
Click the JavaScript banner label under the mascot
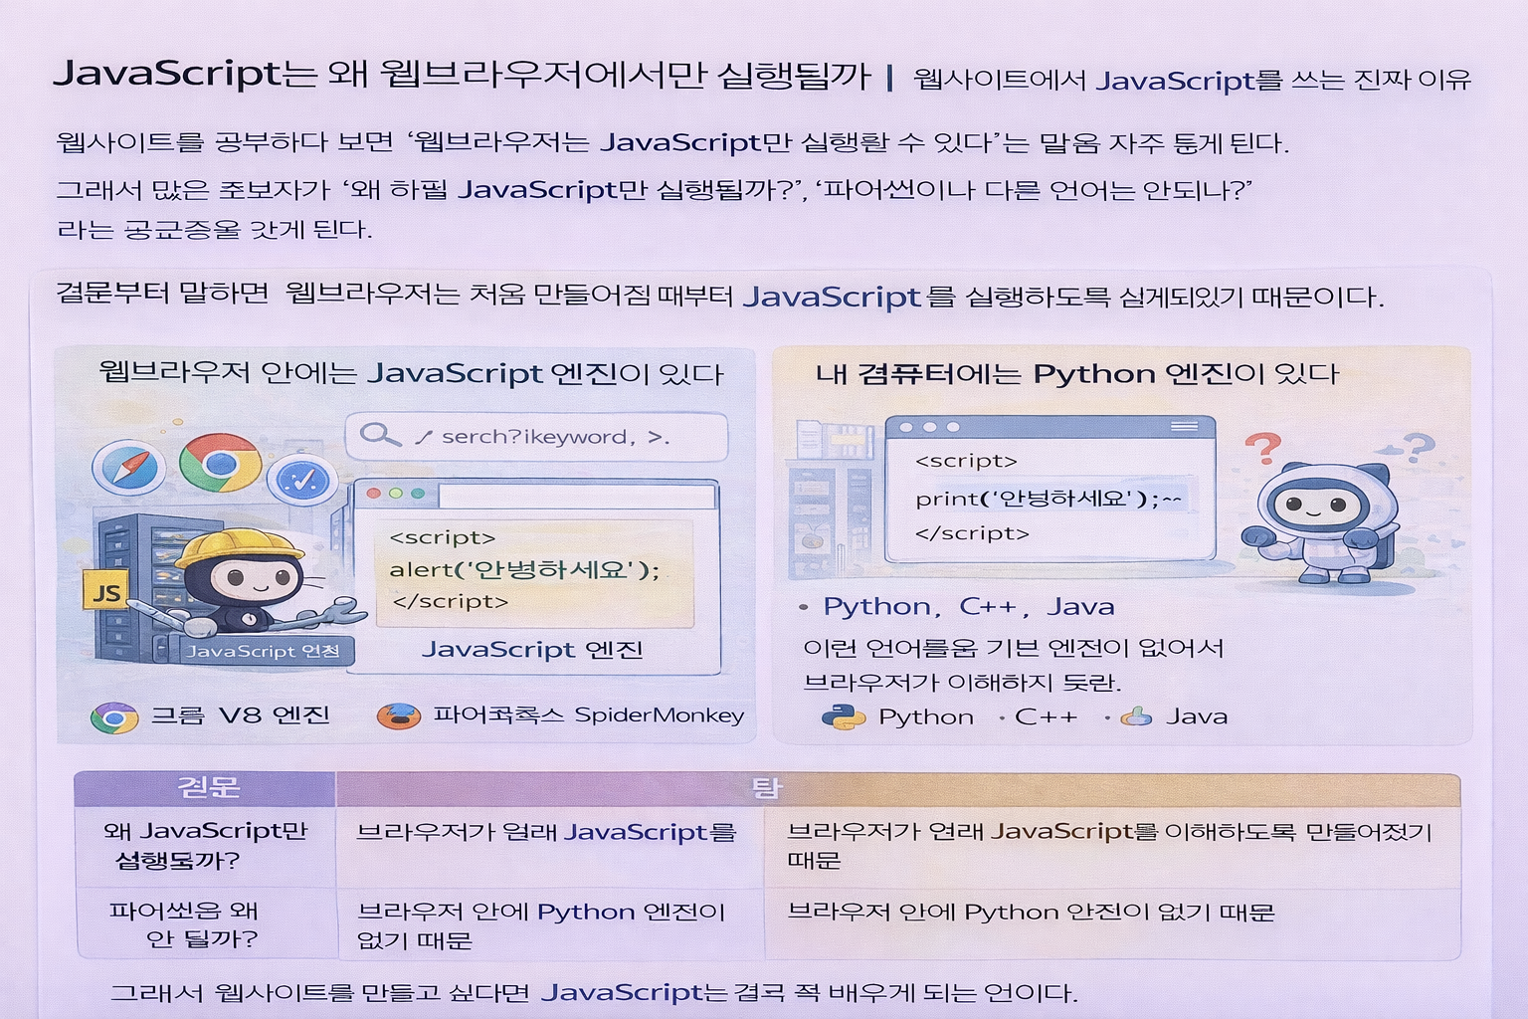coord(264,651)
